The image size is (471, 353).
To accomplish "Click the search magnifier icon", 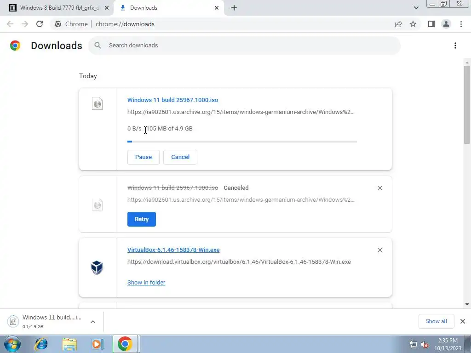I will (x=98, y=46).
